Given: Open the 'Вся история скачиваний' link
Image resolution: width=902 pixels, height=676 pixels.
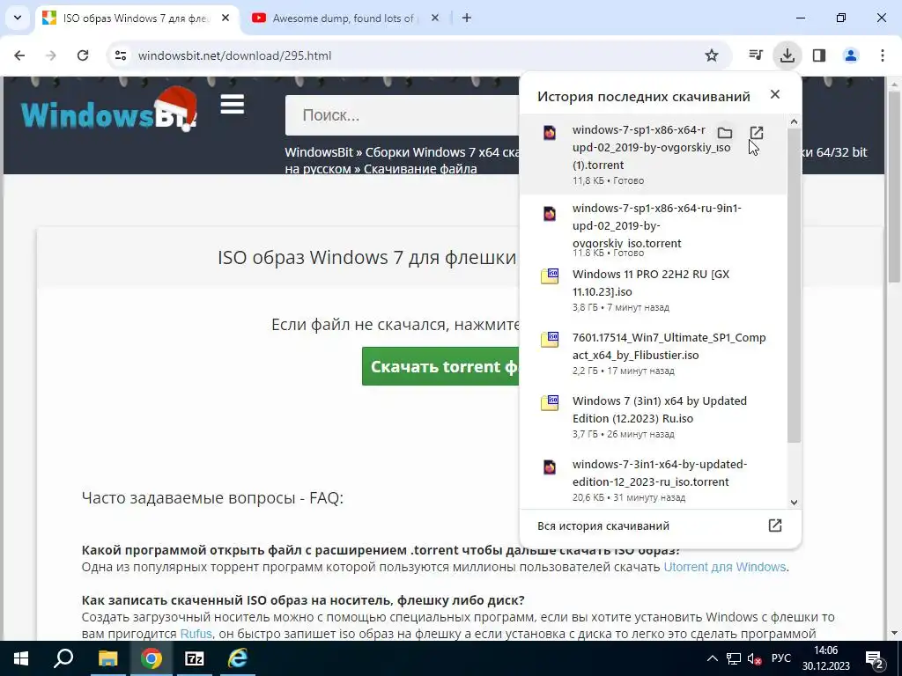Looking at the screenshot, I should coord(603,526).
